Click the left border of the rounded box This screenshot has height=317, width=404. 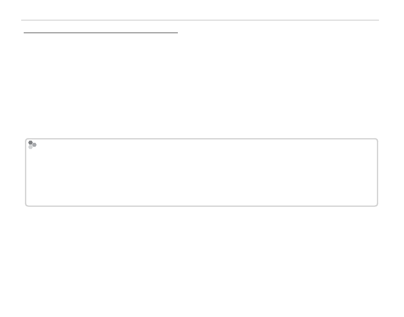26,172
